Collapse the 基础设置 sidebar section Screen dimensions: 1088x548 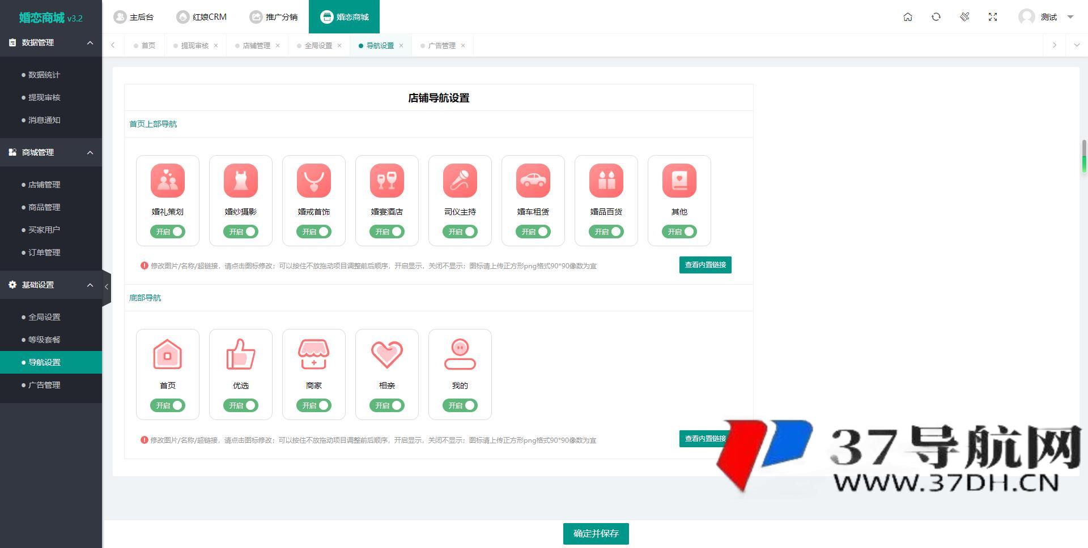[90, 285]
